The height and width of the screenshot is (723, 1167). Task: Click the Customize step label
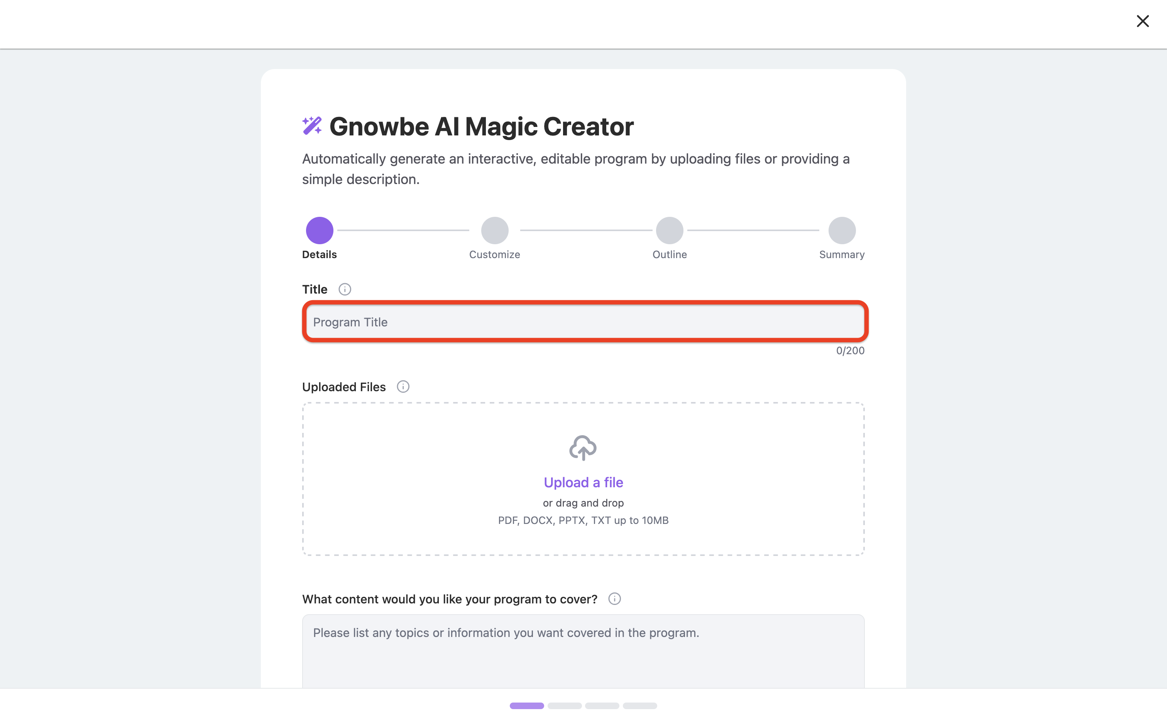point(494,254)
